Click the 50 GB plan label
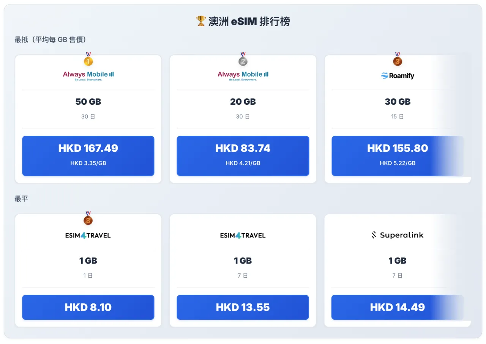486x344 pixels. tap(88, 102)
